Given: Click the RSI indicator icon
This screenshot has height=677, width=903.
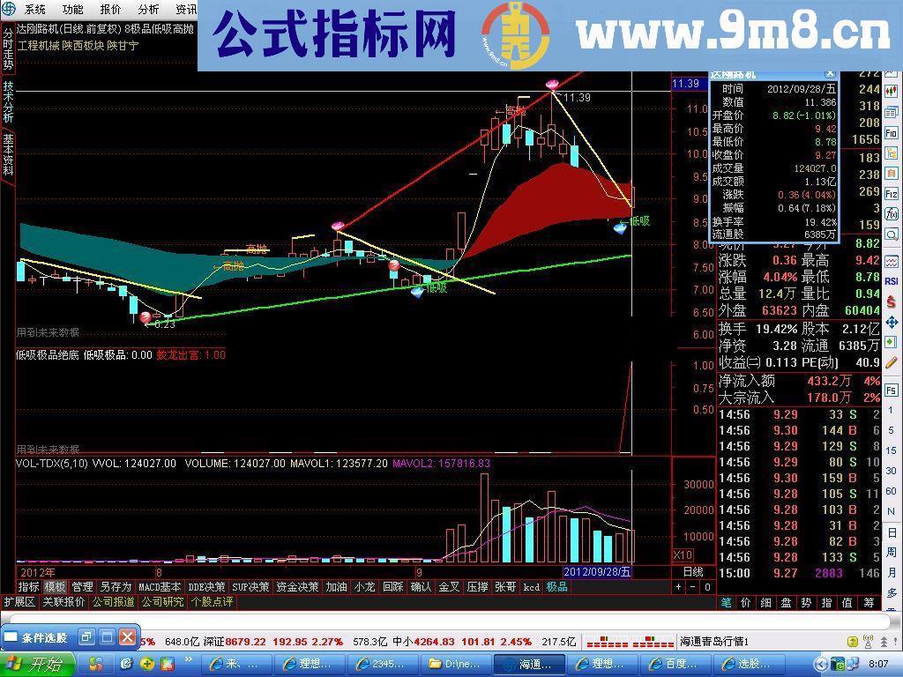Looking at the screenshot, I should pos(892,281).
